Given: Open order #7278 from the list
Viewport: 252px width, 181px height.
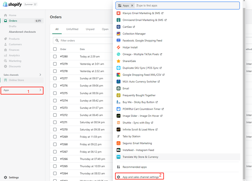Looking at the screenshot, I should pos(64,71).
